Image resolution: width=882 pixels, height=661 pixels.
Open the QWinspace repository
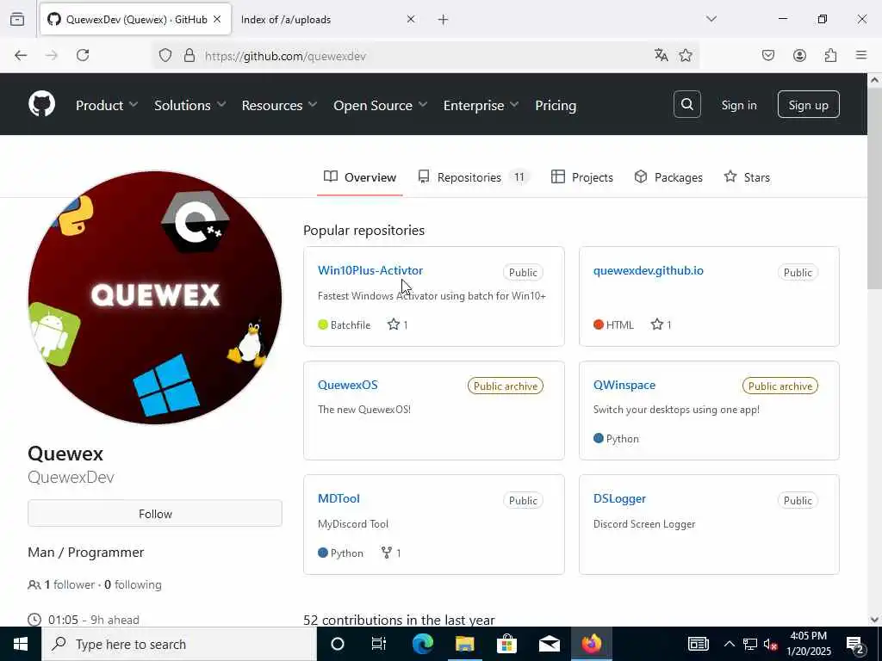624,385
